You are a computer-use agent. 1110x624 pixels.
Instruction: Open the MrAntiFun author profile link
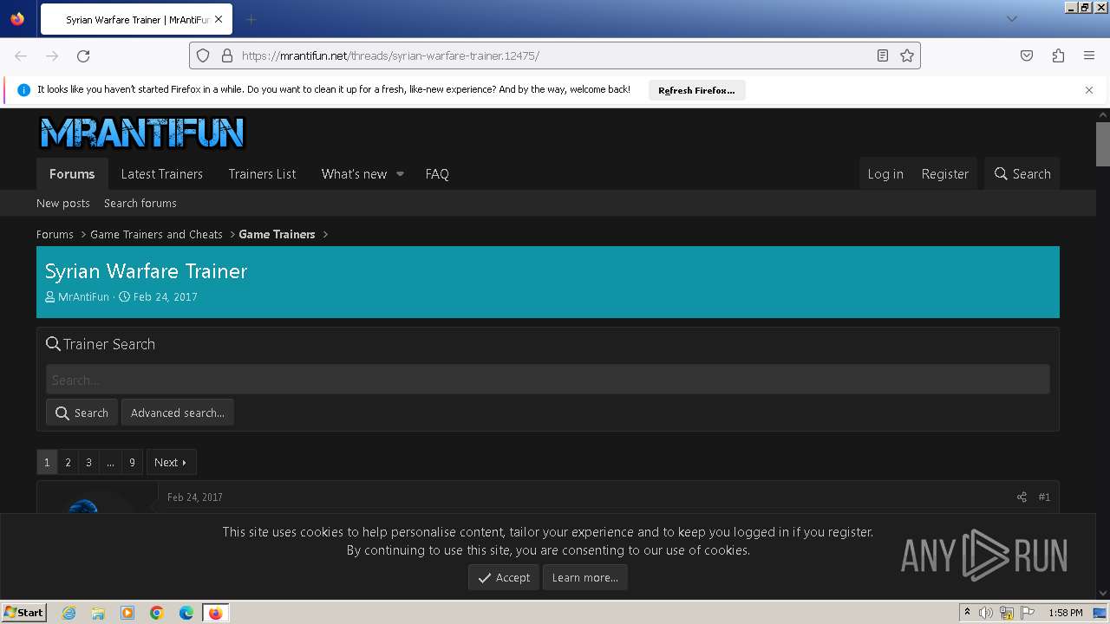point(83,296)
